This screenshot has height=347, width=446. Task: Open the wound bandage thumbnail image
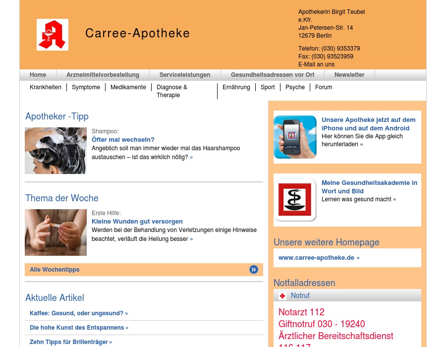point(56,232)
